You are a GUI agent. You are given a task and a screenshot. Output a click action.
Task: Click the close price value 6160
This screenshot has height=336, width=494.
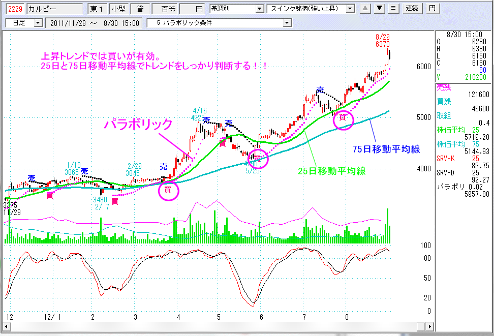479,63
